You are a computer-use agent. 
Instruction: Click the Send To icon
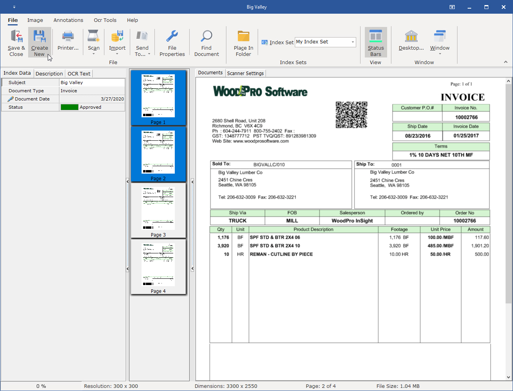click(142, 36)
